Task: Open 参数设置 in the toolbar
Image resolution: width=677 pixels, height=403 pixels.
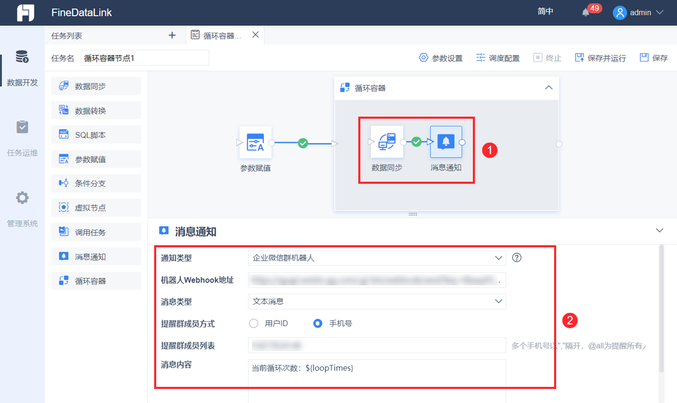Action: pos(441,58)
